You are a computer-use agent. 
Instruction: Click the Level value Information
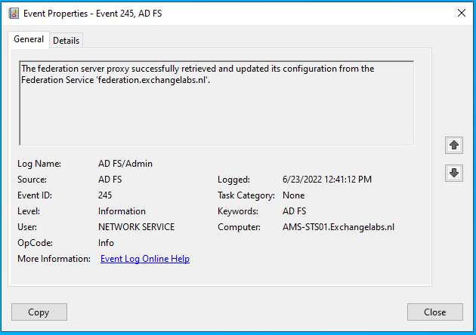pos(122,211)
